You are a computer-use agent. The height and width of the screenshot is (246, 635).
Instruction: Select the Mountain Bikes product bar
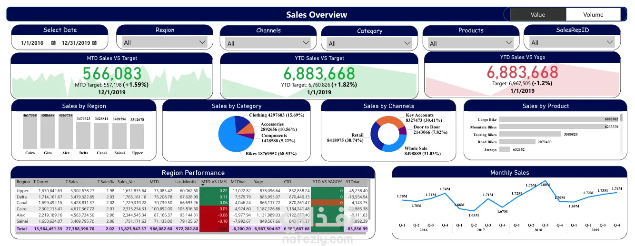click(553, 127)
